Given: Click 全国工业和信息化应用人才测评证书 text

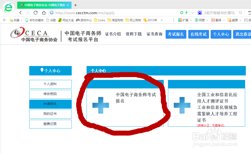Looking at the screenshot, I should [x=217, y=98].
